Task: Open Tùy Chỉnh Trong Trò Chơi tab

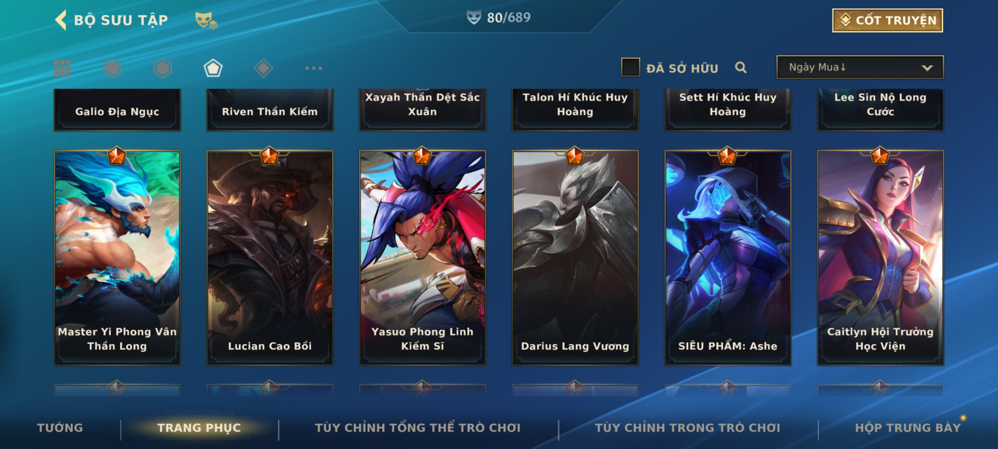Action: (x=687, y=428)
